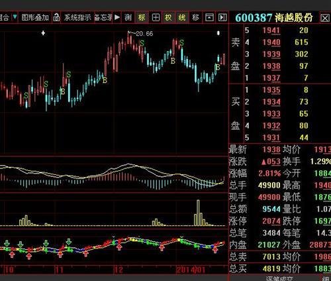Click the 总买 value 4819
331x281 pixels.
271,268
